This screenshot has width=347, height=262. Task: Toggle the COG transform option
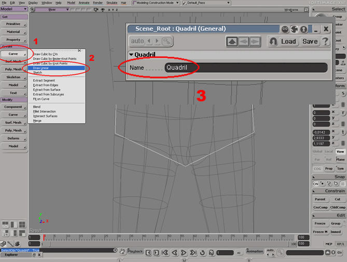coord(316,168)
